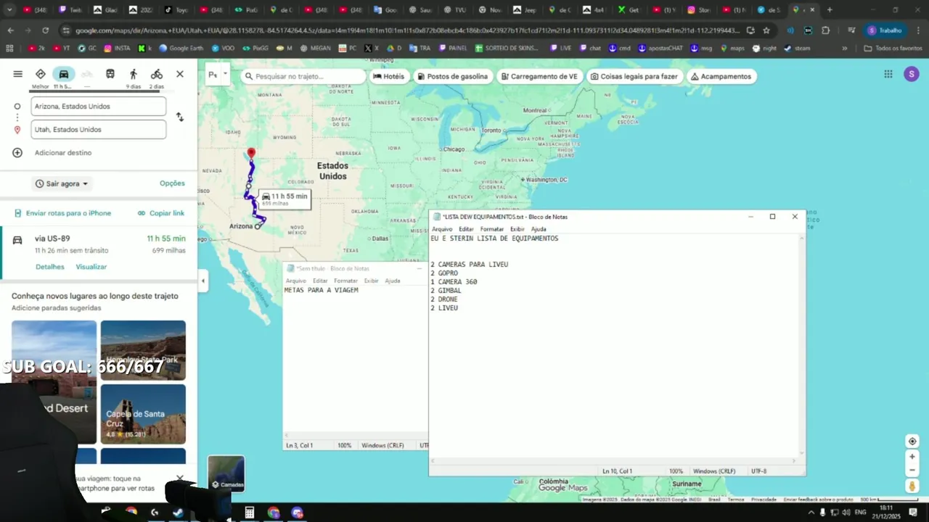Open the 'INSTA' bookmark
This screenshot has height=522, width=929.
click(118, 48)
